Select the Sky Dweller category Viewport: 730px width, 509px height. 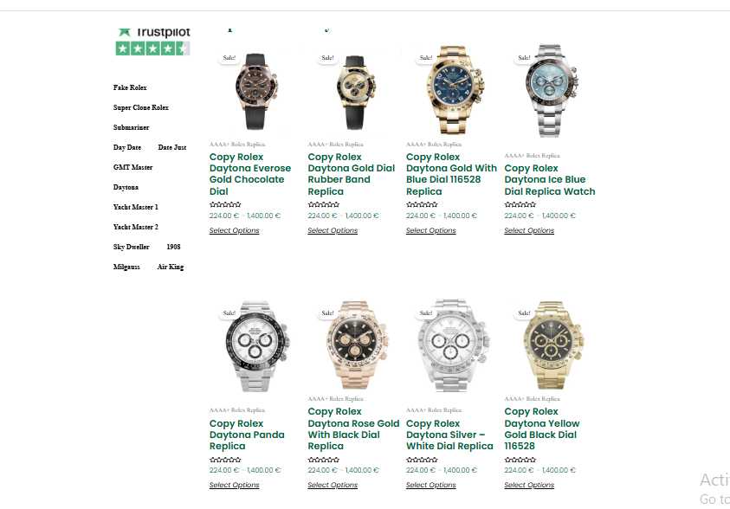(x=132, y=247)
